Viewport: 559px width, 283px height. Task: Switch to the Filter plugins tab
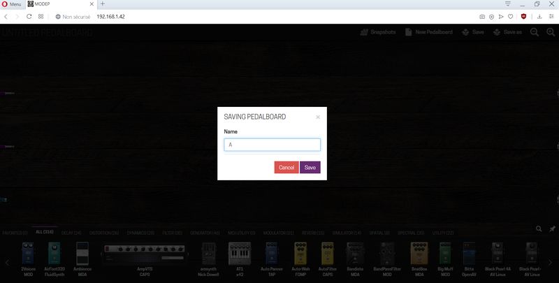(172, 233)
